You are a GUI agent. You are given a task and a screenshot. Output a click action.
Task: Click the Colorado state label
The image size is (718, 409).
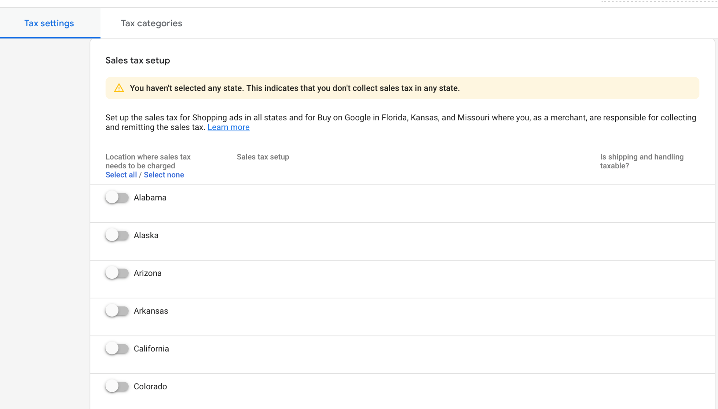[x=150, y=386]
